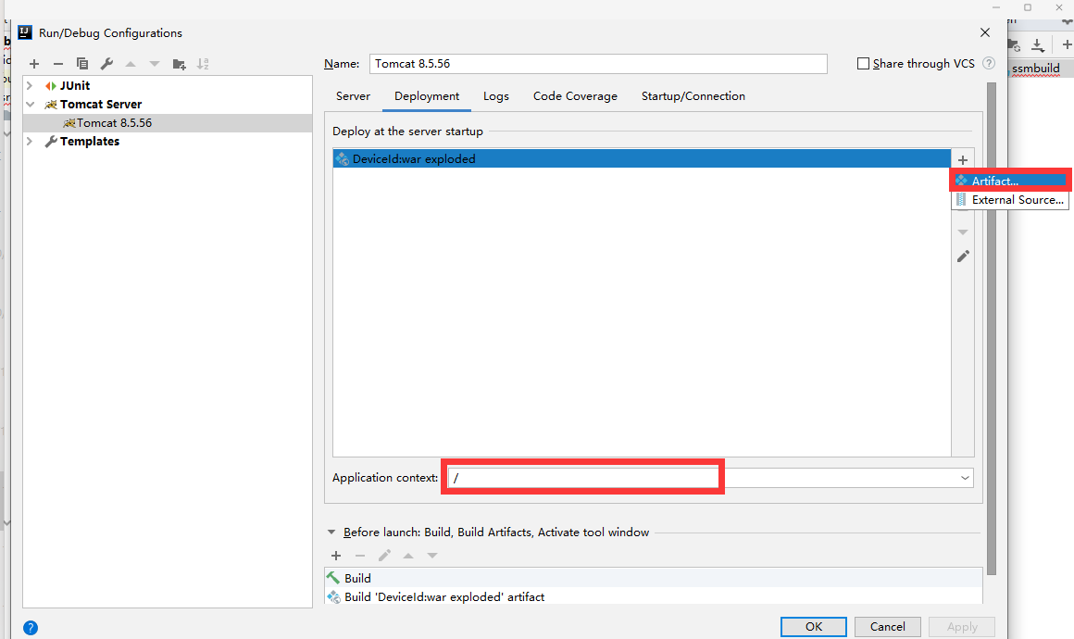The width and height of the screenshot is (1074, 639).
Task: Click move-down arrow beside deployment list
Action: coord(963,232)
